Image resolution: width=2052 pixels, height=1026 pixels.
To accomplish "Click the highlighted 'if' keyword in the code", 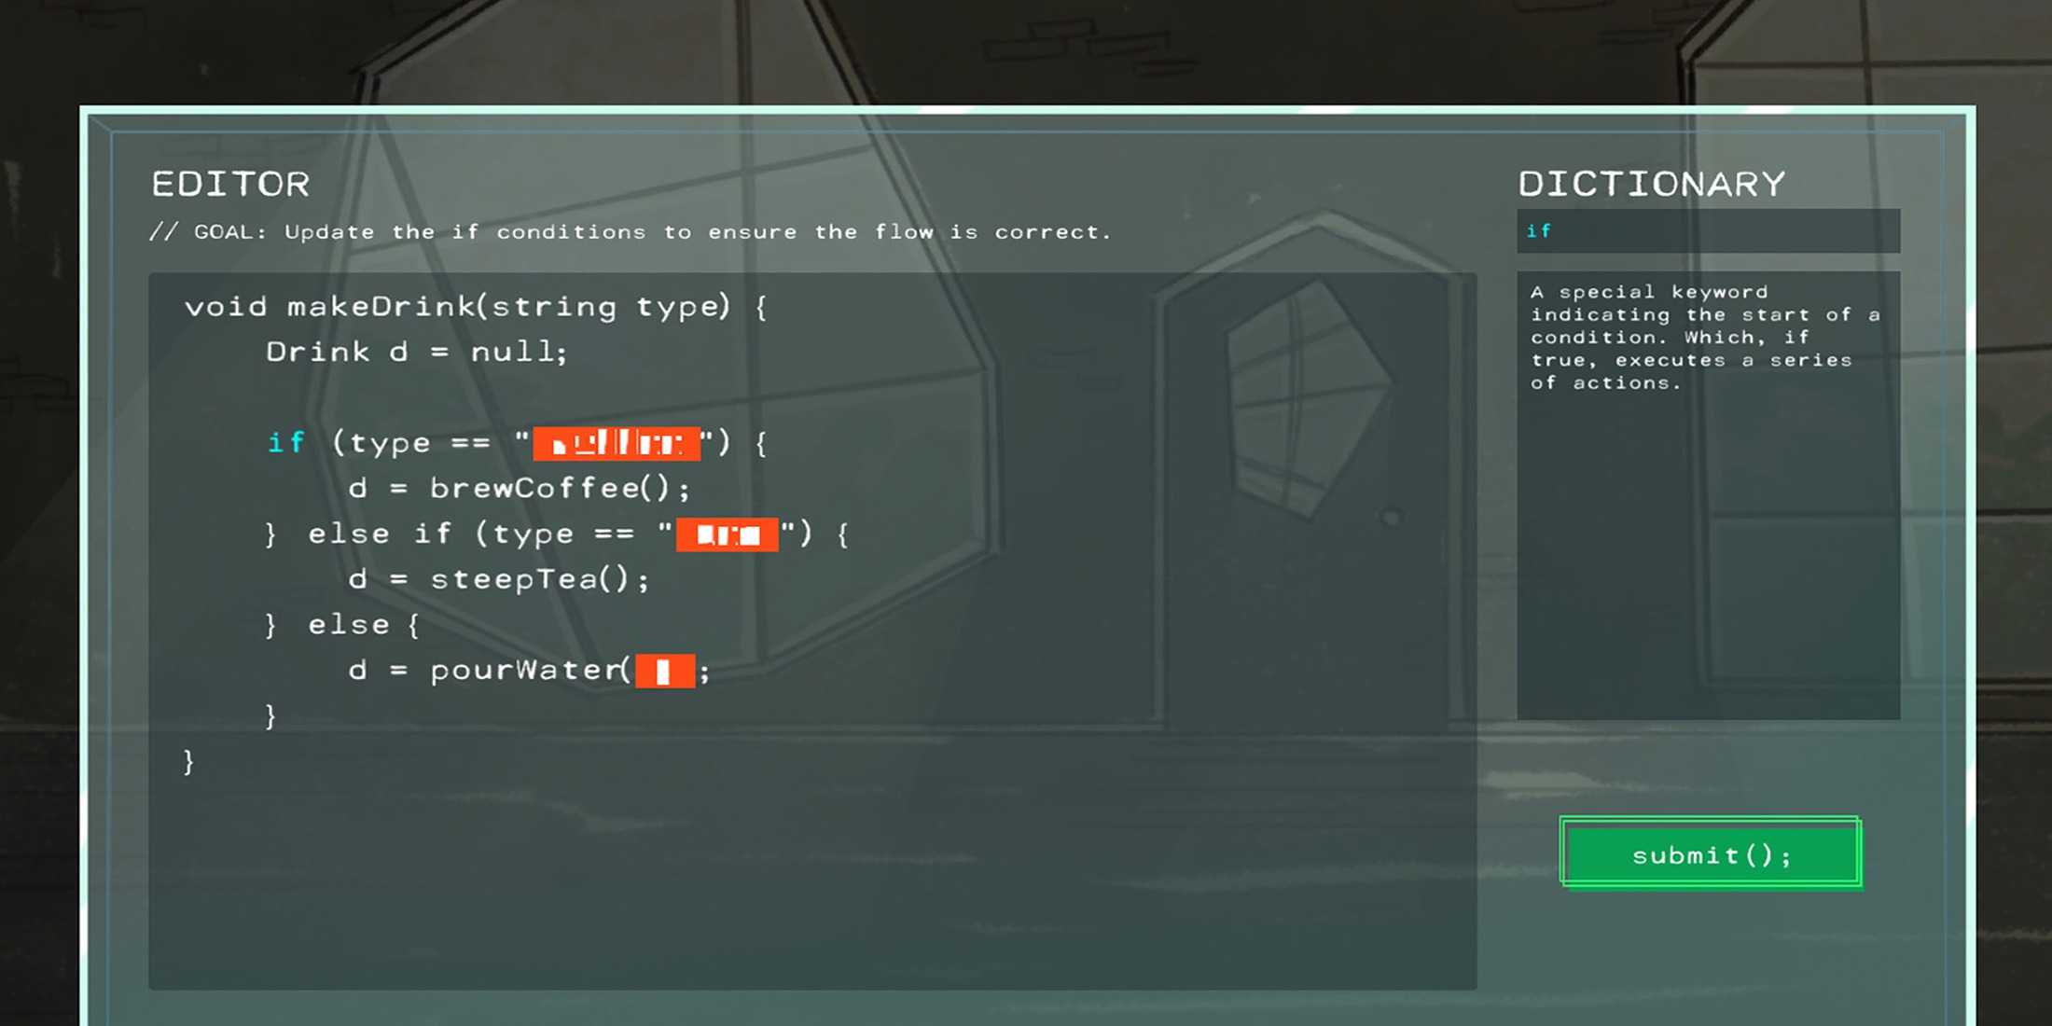I will [286, 442].
